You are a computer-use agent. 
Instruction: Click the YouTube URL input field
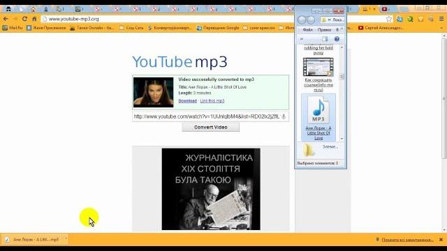coord(210,116)
